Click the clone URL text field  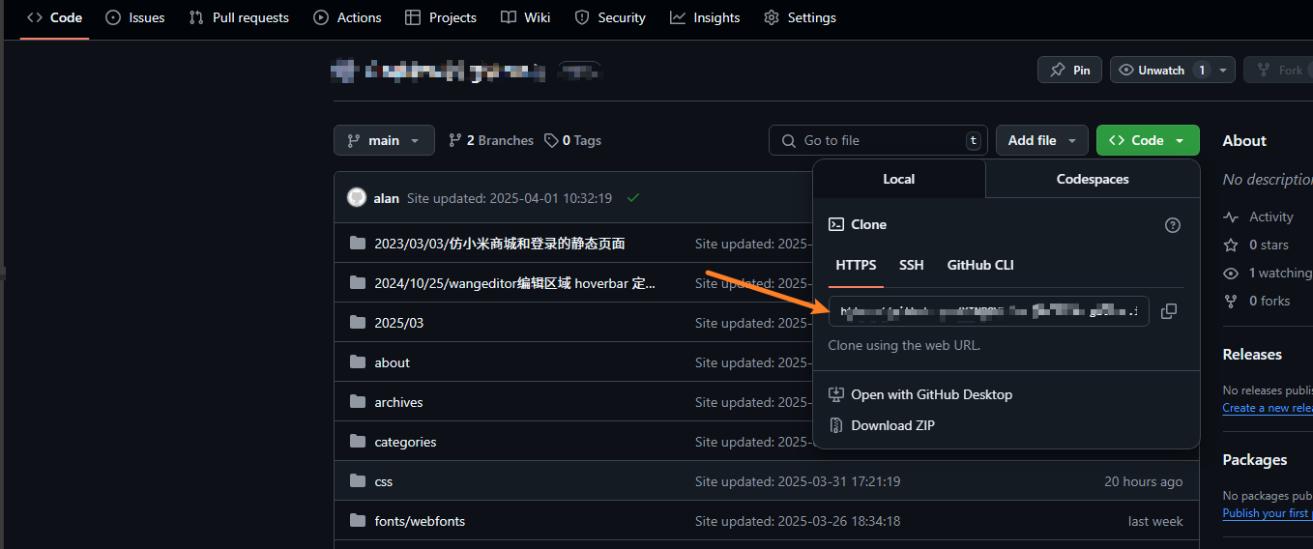989,311
